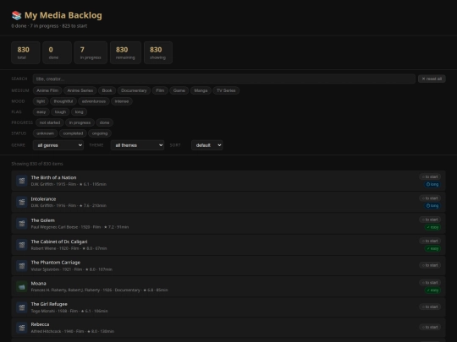Click the easy badge on Moana
This screenshot has height=342, width=457.
[x=432, y=290]
